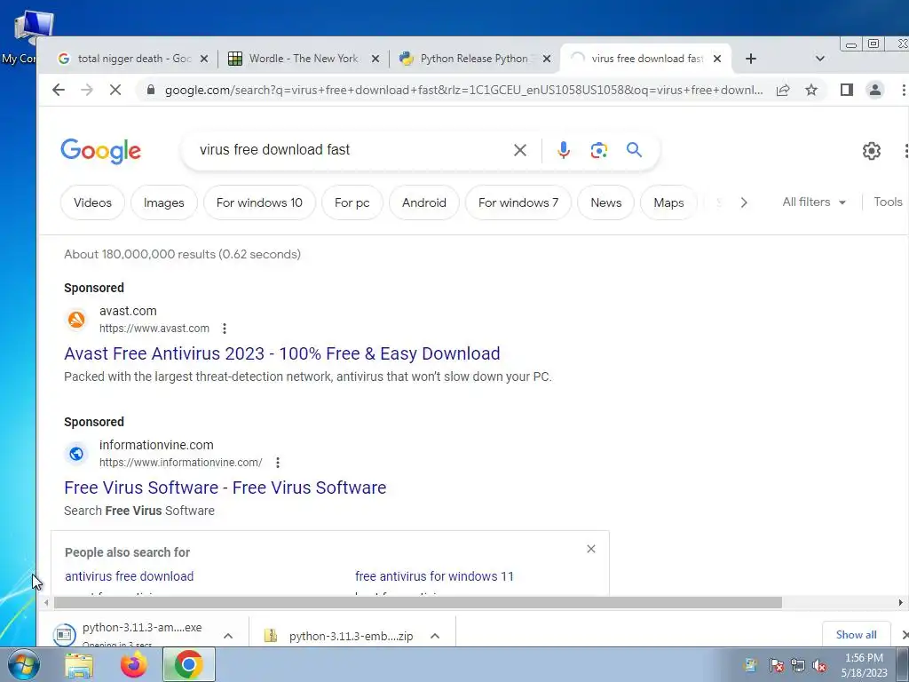The width and height of the screenshot is (909, 682).
Task: Click the Chrome taskbar button
Action: [x=188, y=664]
